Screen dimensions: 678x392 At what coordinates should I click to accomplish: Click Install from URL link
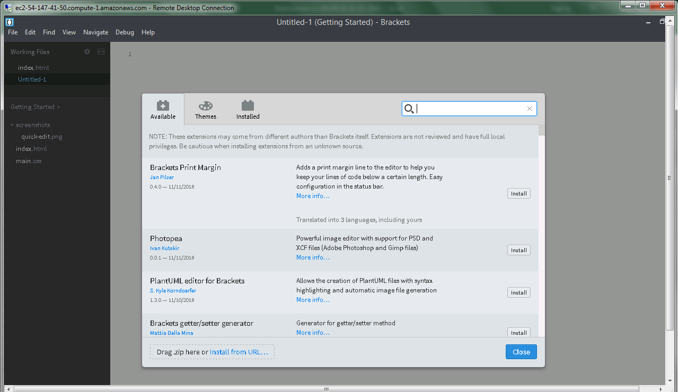coord(239,352)
